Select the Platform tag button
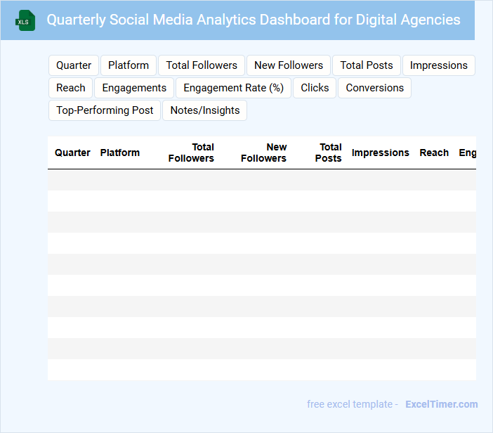The height and width of the screenshot is (433, 493). pos(129,65)
